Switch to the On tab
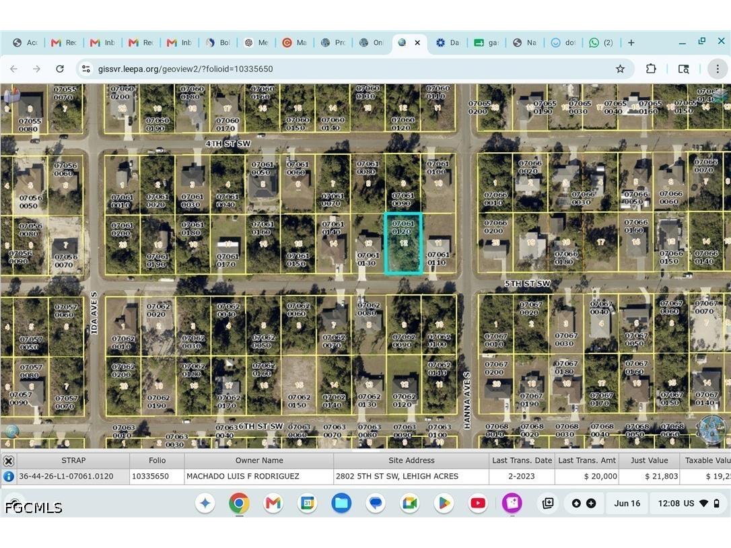The width and height of the screenshot is (731, 548). point(372,42)
